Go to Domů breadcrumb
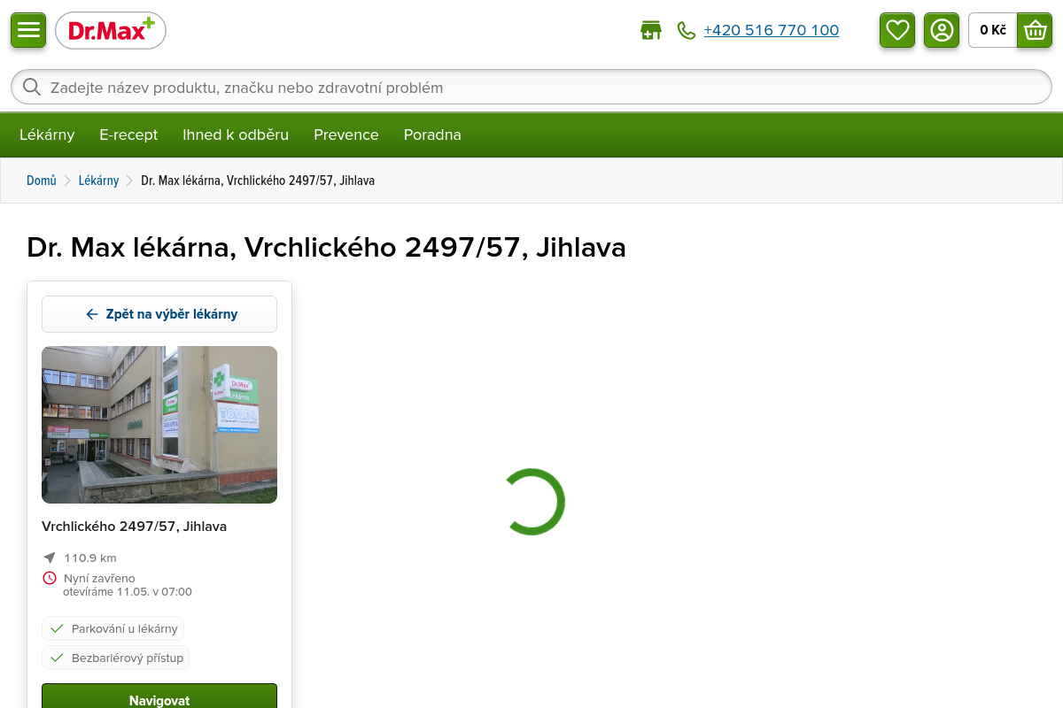The image size is (1063, 708). pyautogui.click(x=42, y=181)
